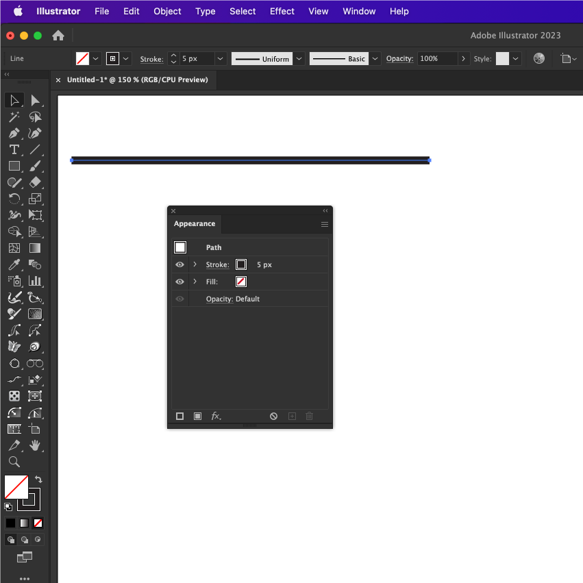Set paint mode to Gradient
Image resolution: width=583 pixels, height=583 pixels.
coord(24,523)
